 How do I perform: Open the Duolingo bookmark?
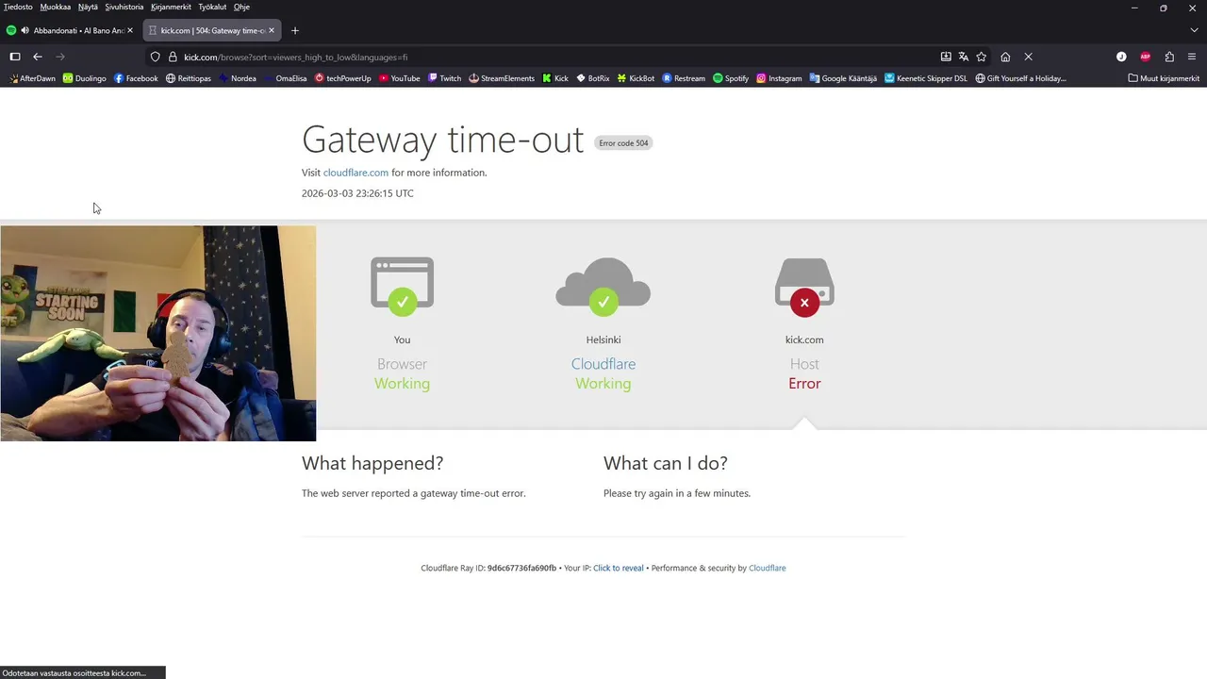[85, 78]
